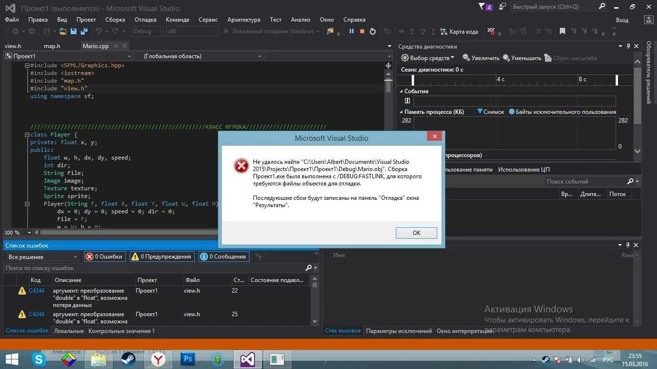Switch to the Локальные tab
Viewport: 657px width, 369px height.
click(69, 331)
